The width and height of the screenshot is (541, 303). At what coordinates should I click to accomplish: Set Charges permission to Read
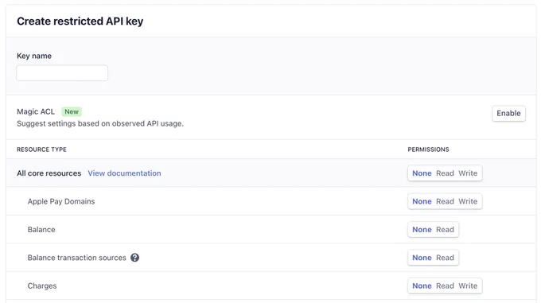445,286
